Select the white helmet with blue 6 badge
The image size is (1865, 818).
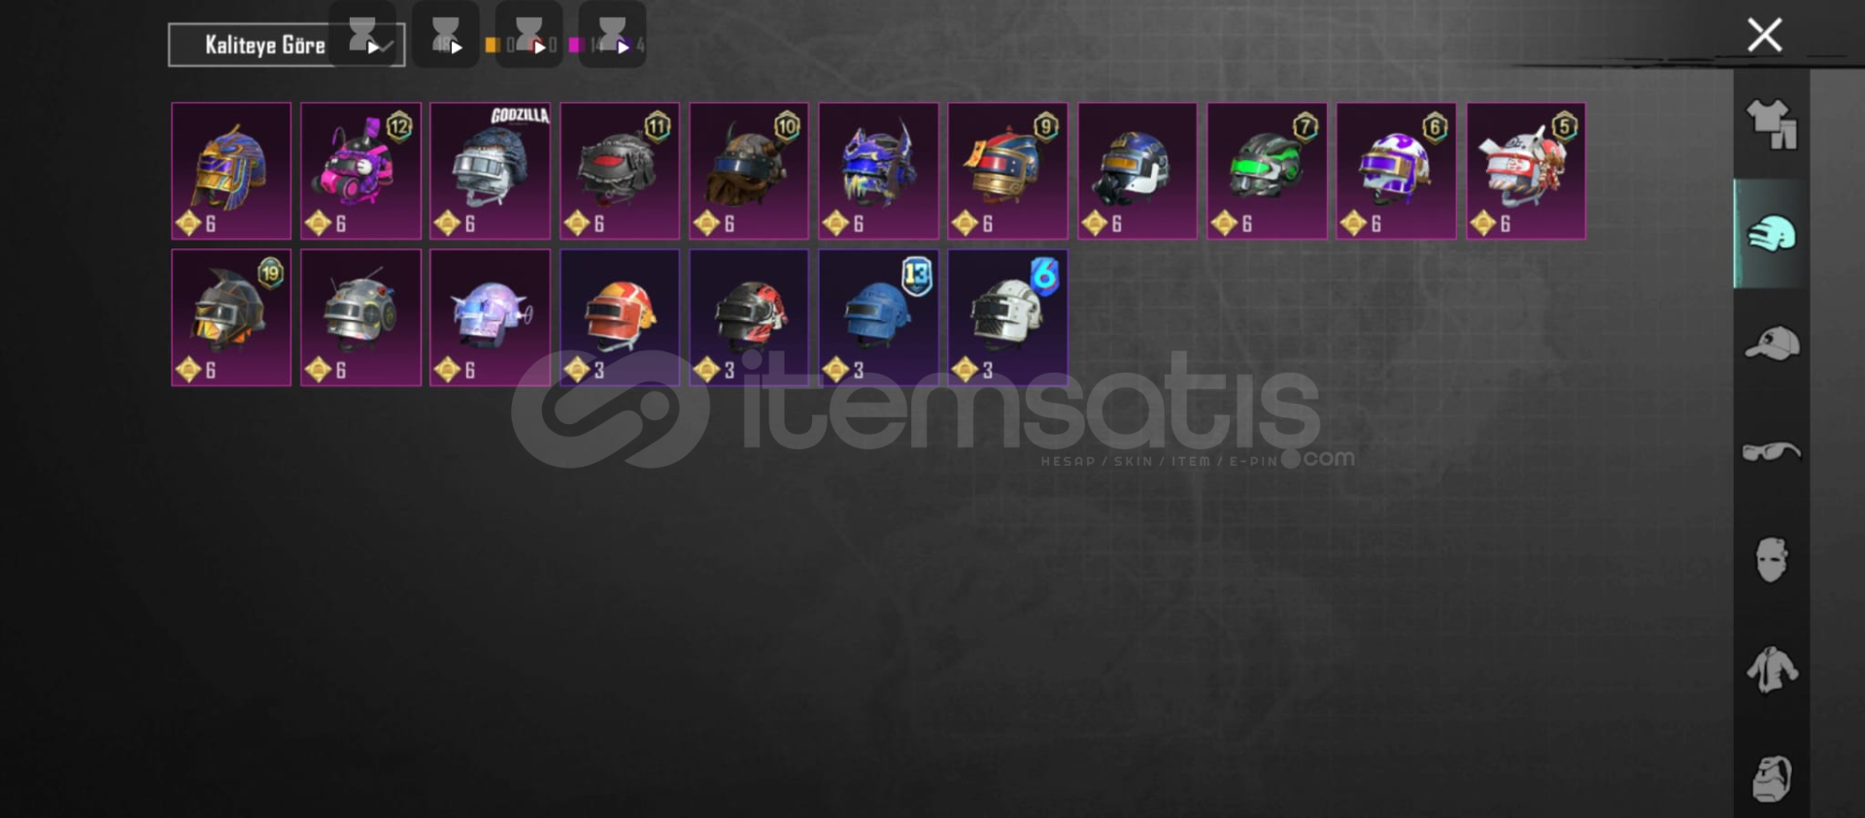coord(1007,317)
